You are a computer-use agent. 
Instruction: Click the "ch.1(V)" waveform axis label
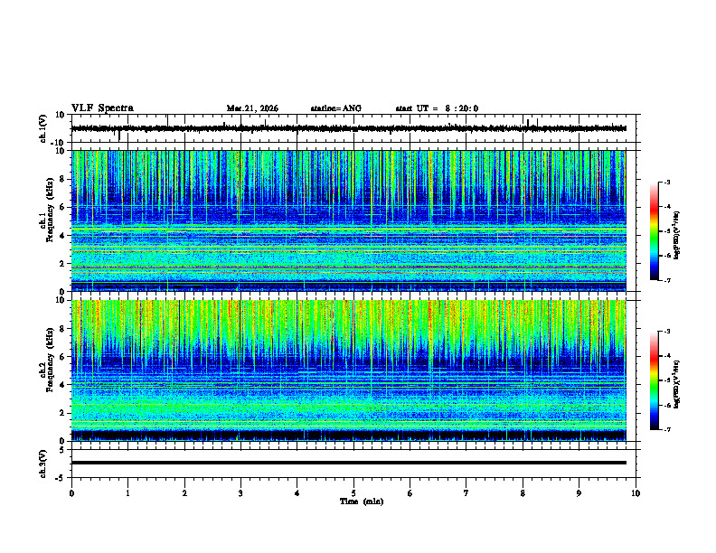tap(43, 128)
